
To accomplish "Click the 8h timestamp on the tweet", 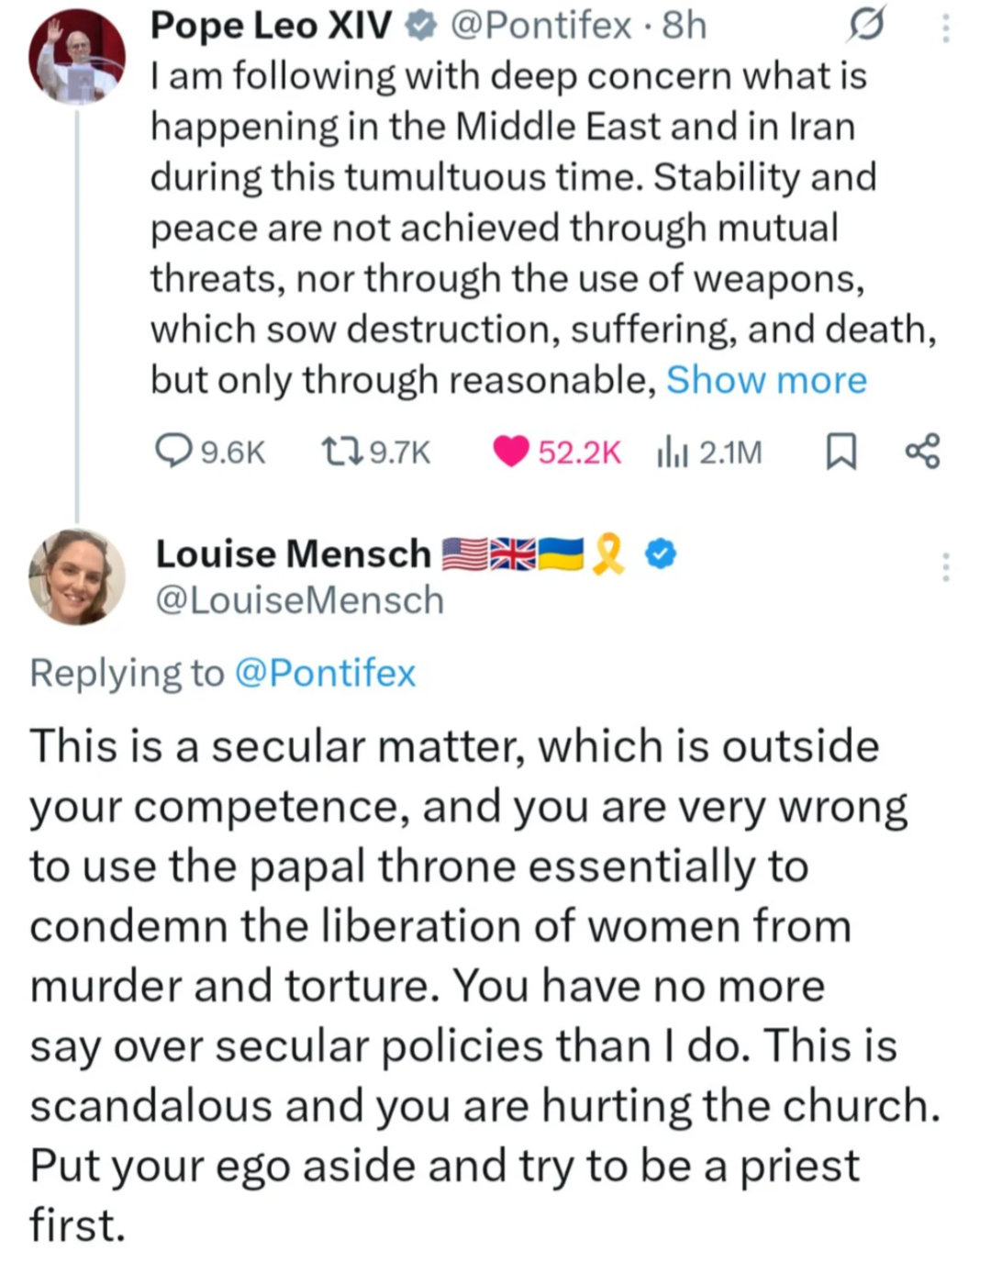I will coord(685,26).
